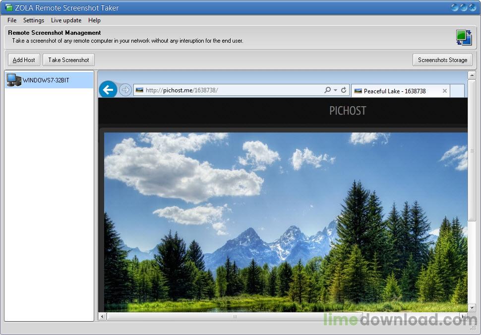Click the Remote Screenshot Management header icon
Viewport: 481px width, 335px height.
click(464, 37)
